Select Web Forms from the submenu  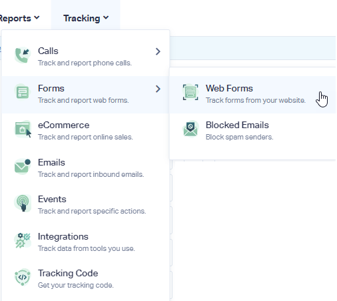pos(252,95)
